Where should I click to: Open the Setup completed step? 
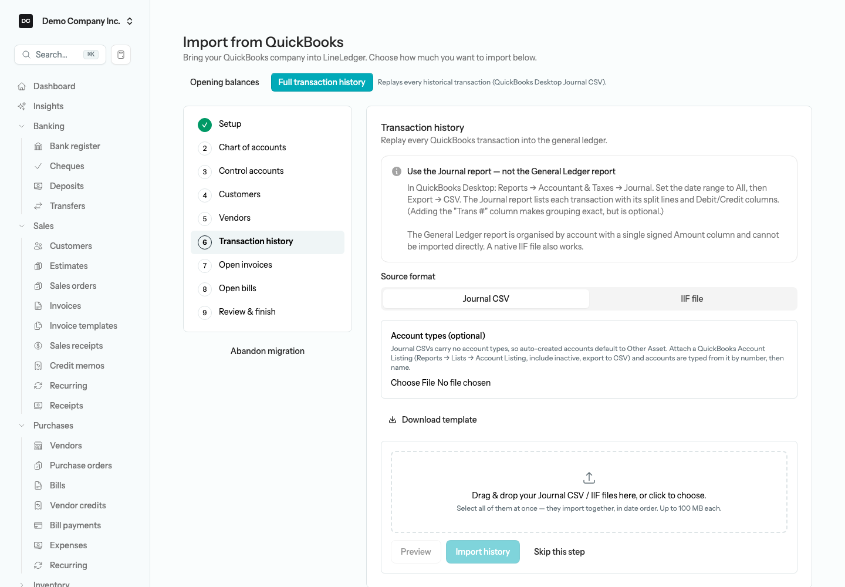(x=268, y=124)
